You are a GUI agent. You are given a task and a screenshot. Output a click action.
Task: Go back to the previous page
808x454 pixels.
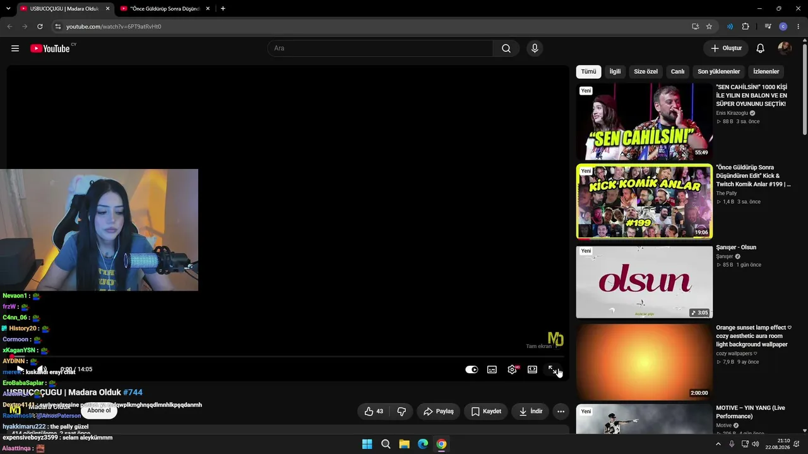click(9, 26)
